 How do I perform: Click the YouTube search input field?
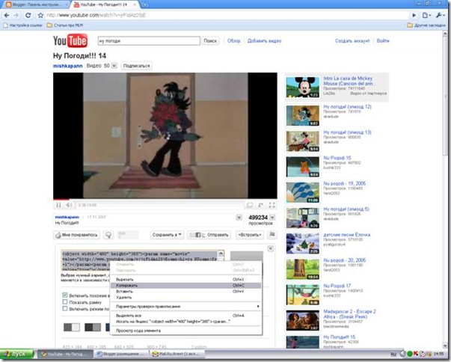149,41
